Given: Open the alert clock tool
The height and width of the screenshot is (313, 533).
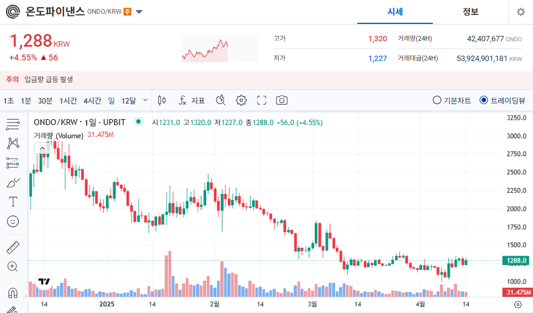Looking at the screenshot, I should 221,100.
